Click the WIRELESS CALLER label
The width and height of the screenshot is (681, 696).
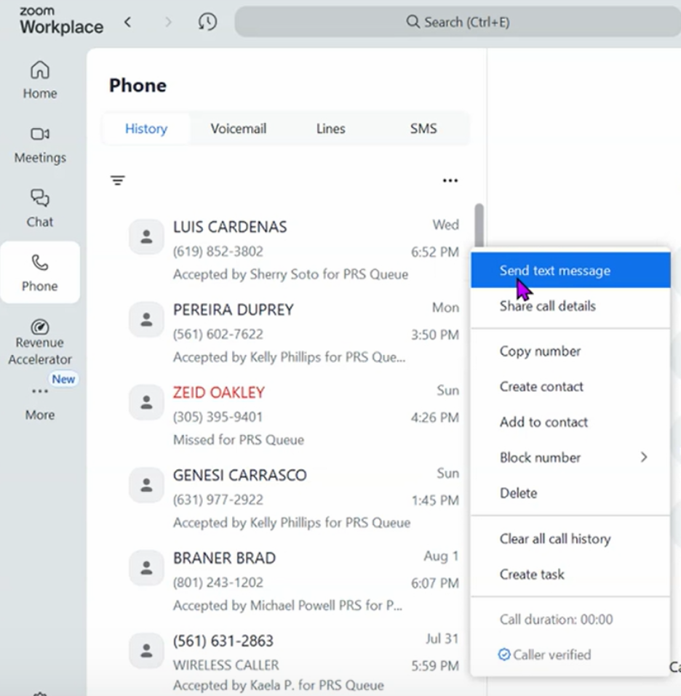point(226,665)
